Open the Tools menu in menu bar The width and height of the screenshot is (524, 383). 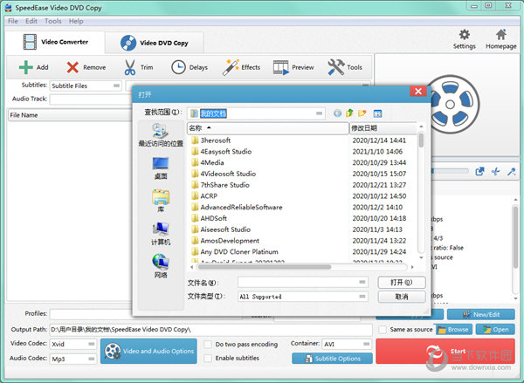click(x=52, y=21)
